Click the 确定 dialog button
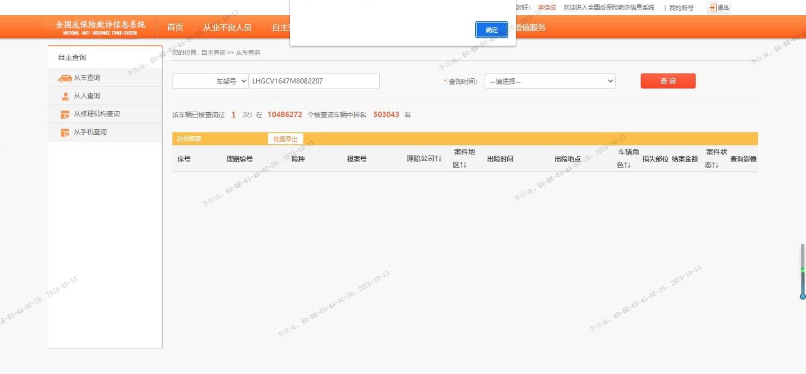 point(491,30)
